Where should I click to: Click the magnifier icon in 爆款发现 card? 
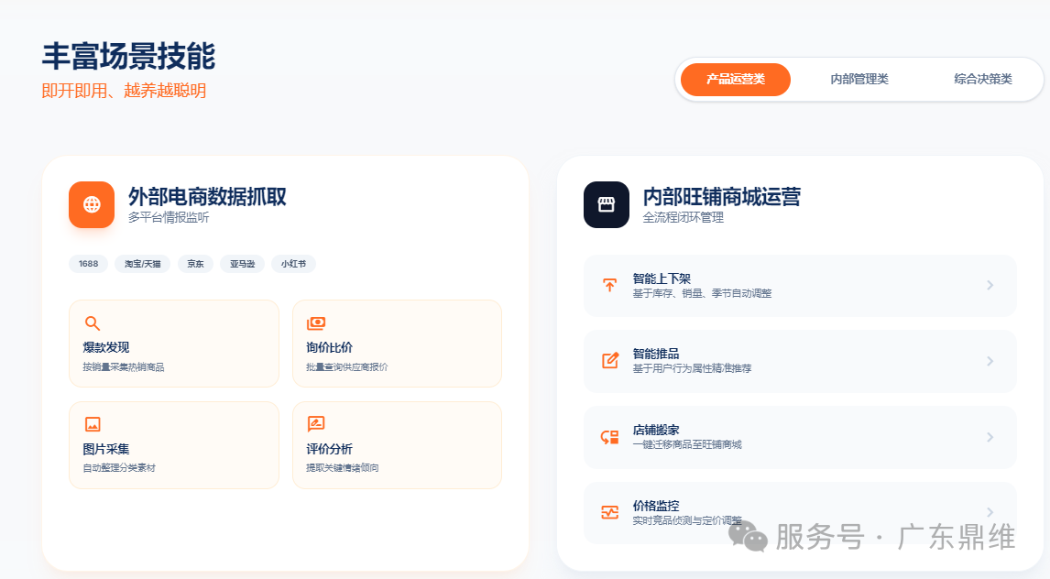pos(93,323)
